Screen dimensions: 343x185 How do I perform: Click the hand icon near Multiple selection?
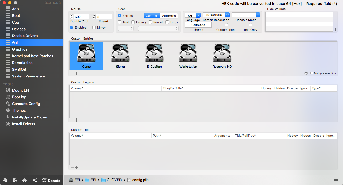pos(306,73)
